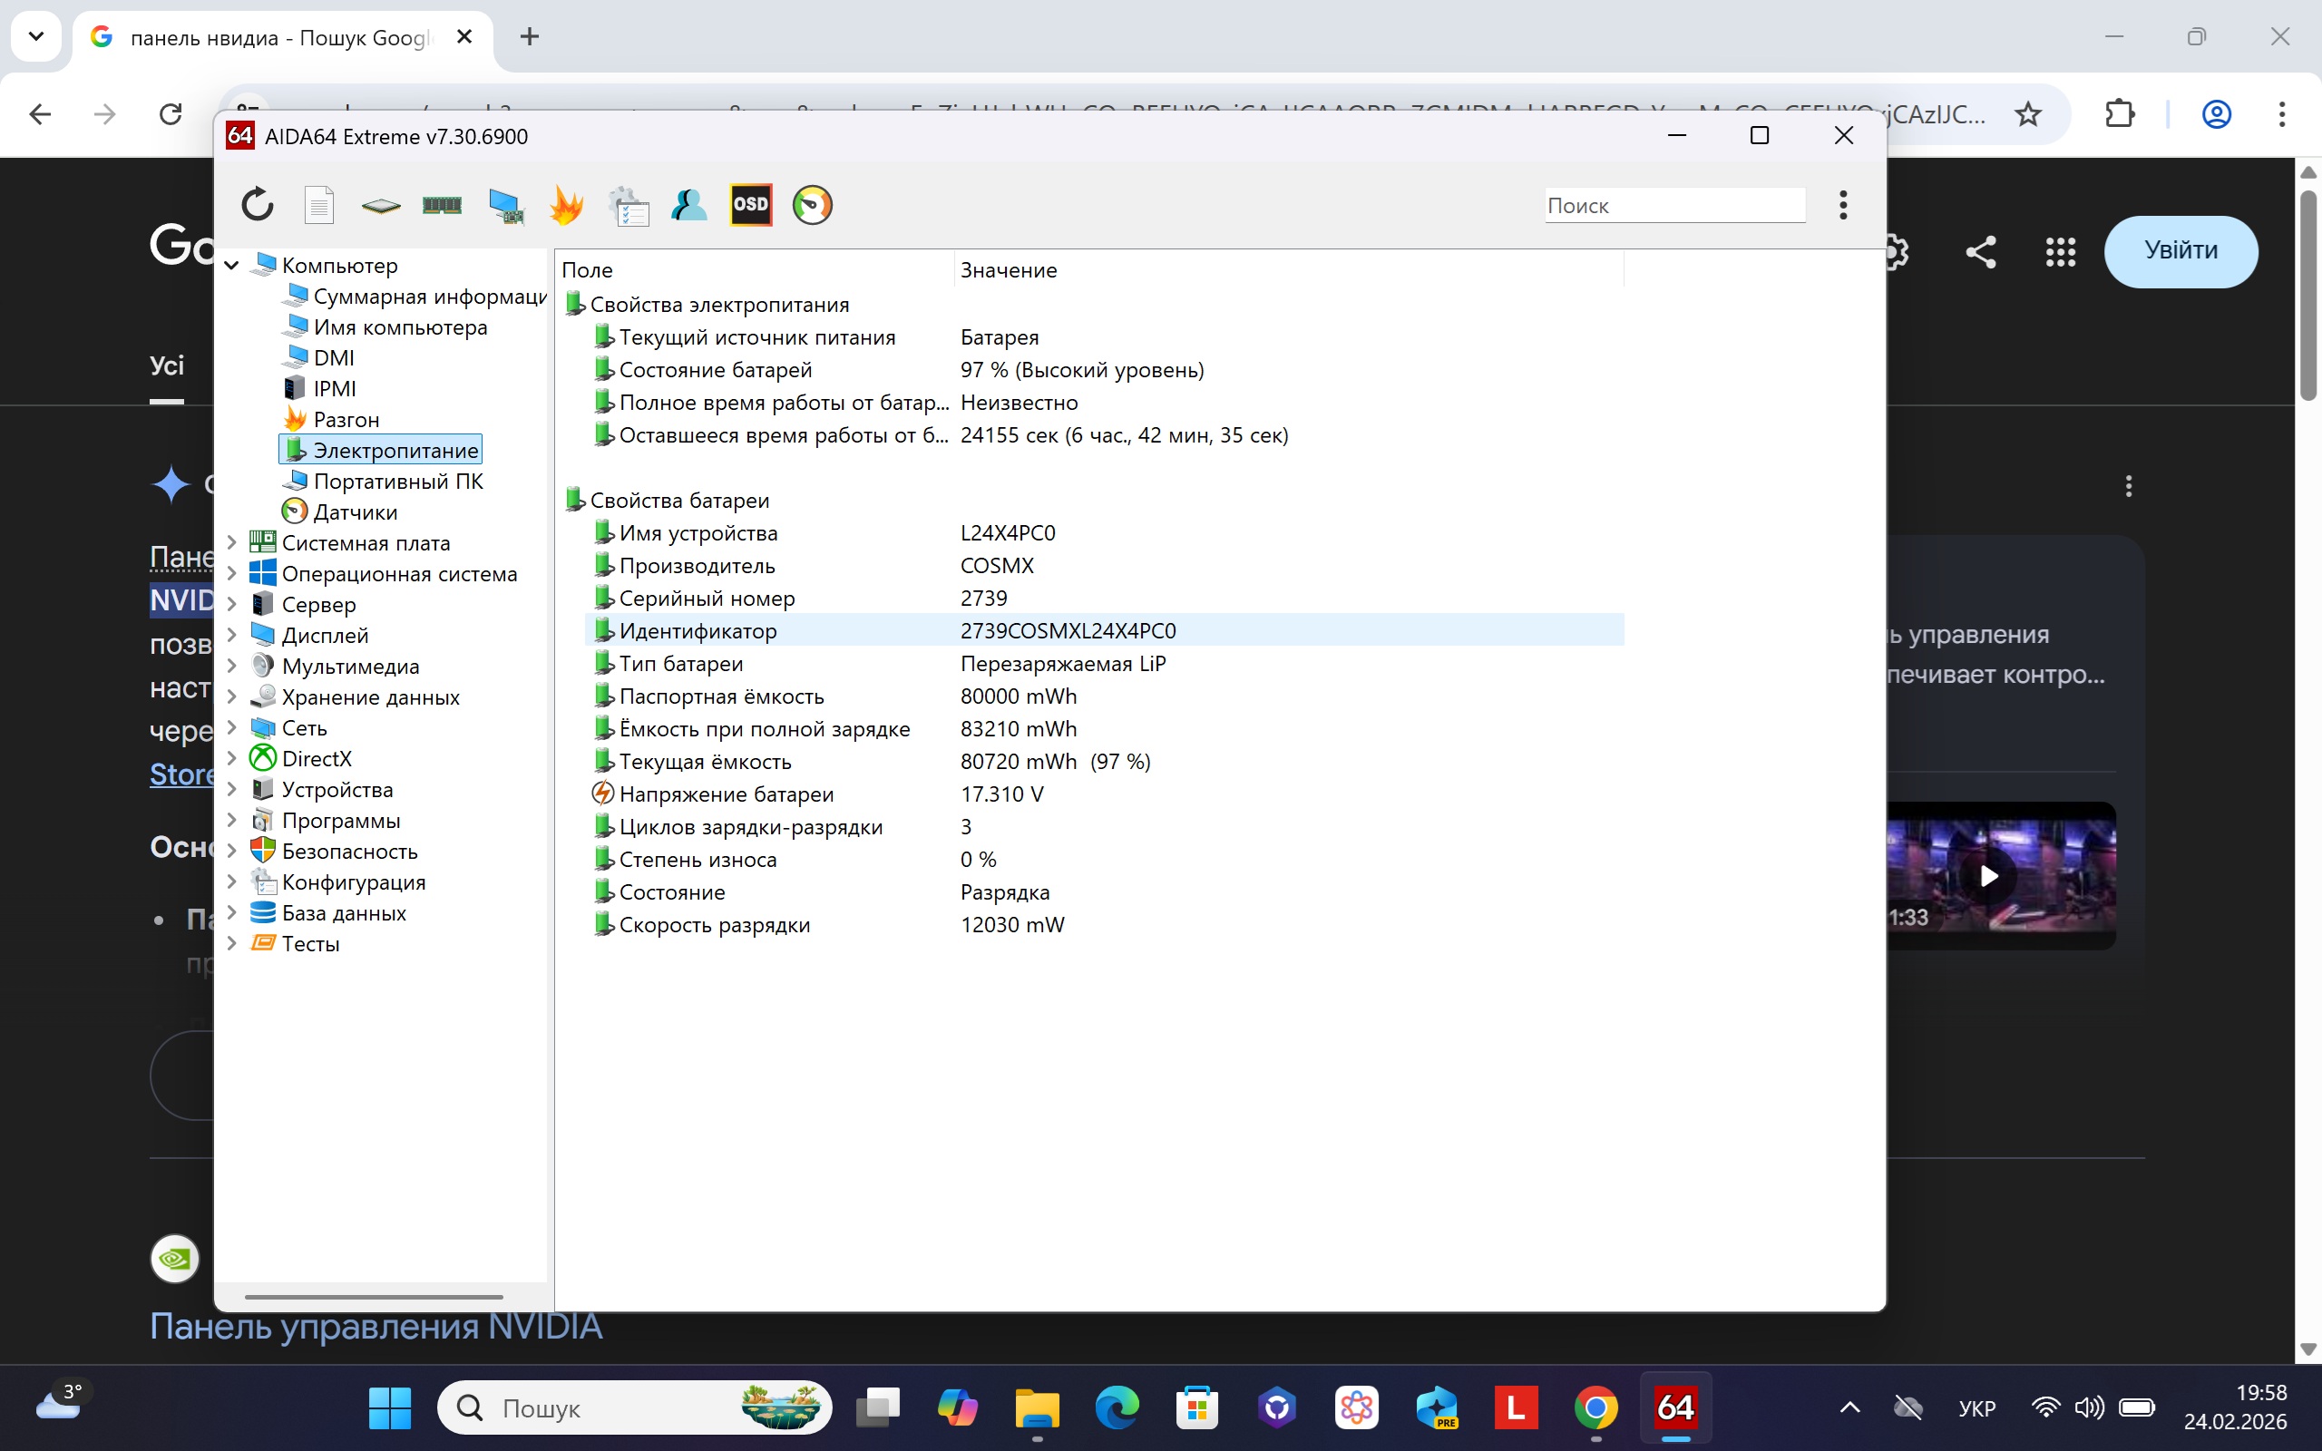The image size is (2322, 1451).
Task: Open Microsoft Edge from the taskbar
Action: 1116,1407
